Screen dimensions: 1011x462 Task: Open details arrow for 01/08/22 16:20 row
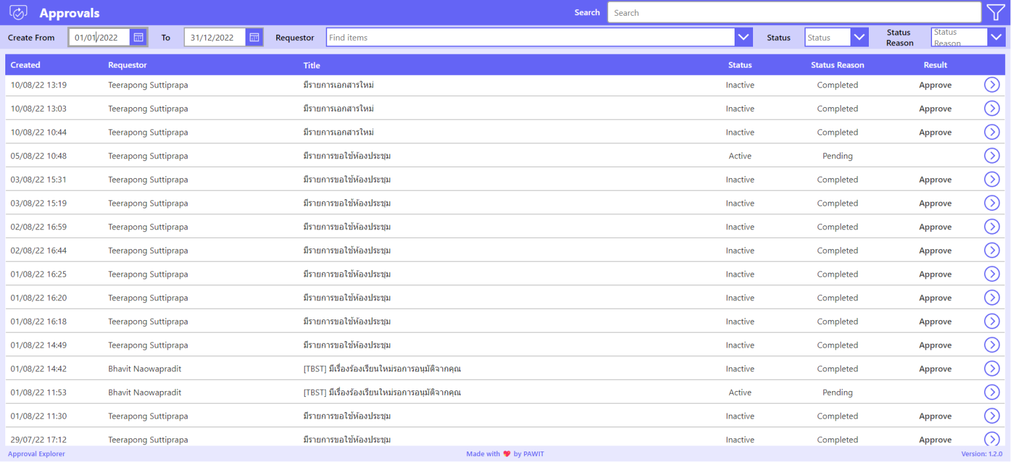992,298
